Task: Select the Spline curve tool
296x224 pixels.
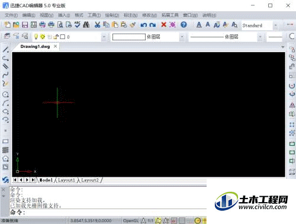Action: 5,75
